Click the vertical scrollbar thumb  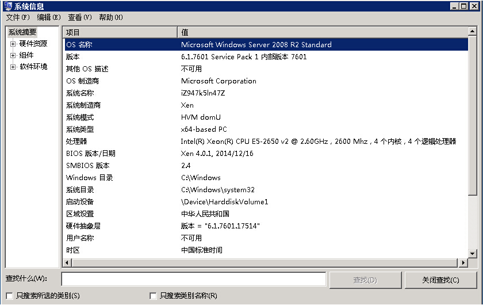pos(472,115)
